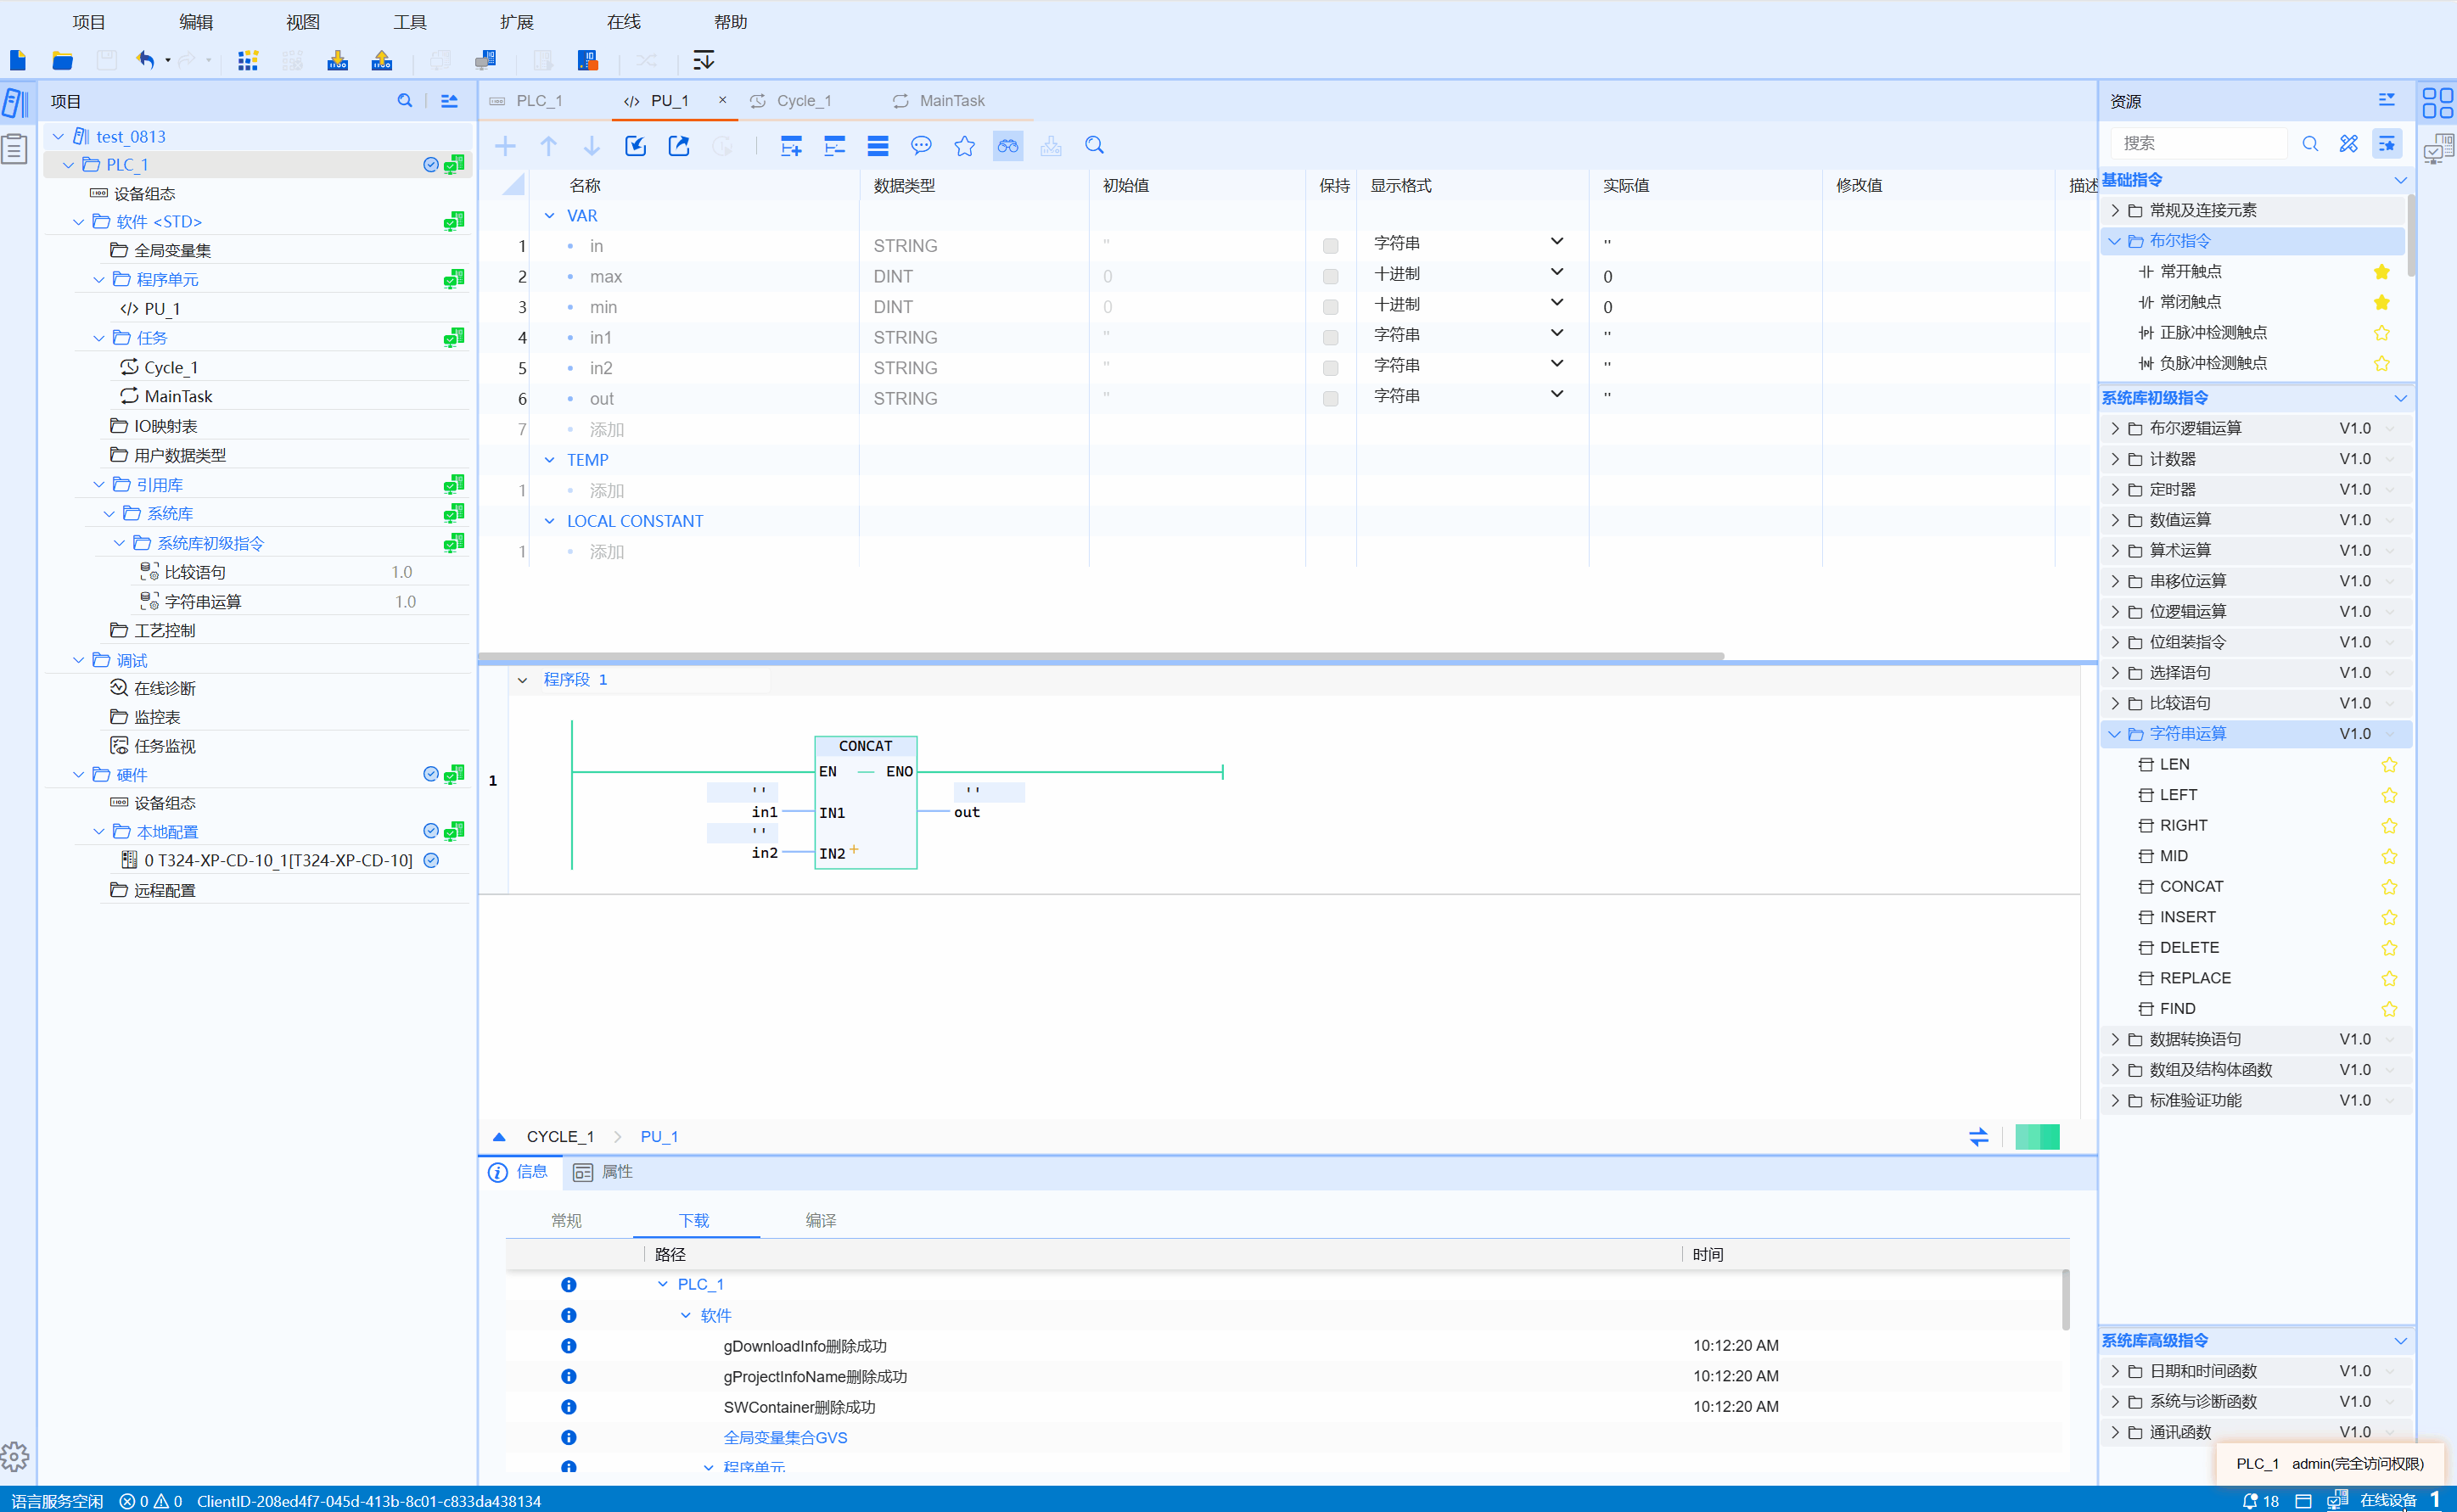
Task: Toggle retain checkbox for variable in1
Action: (1330, 338)
